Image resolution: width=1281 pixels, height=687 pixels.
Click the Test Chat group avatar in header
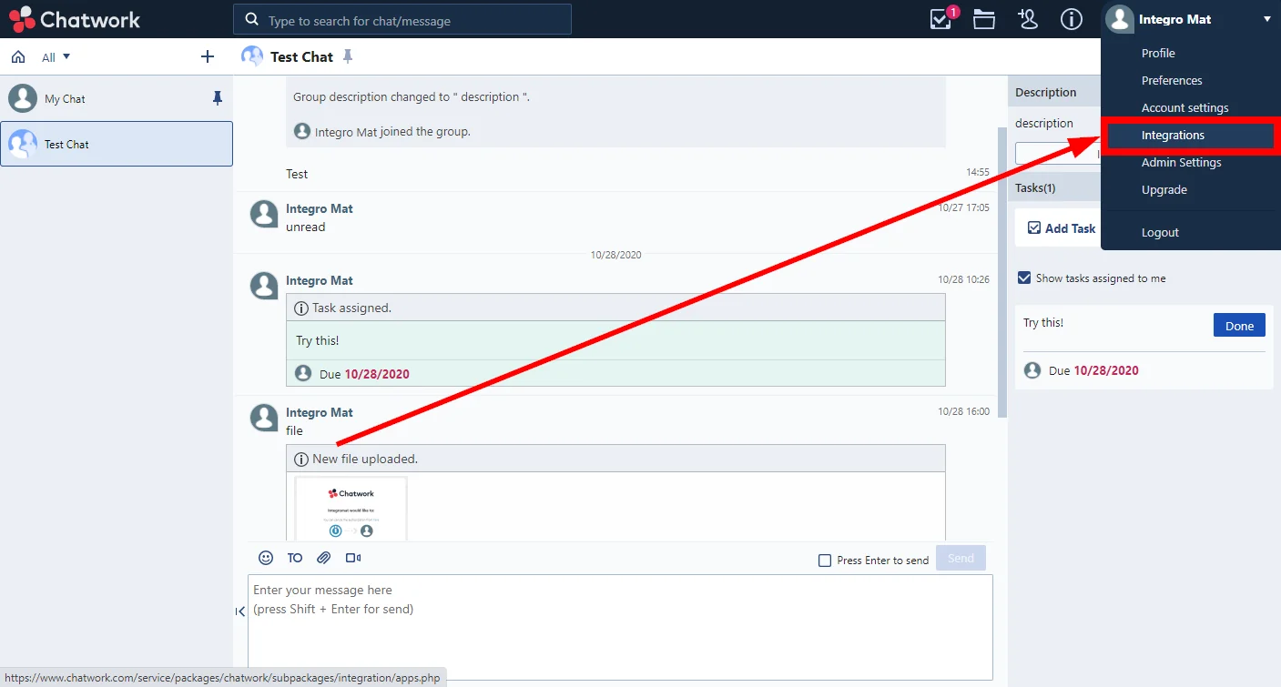[x=252, y=56]
